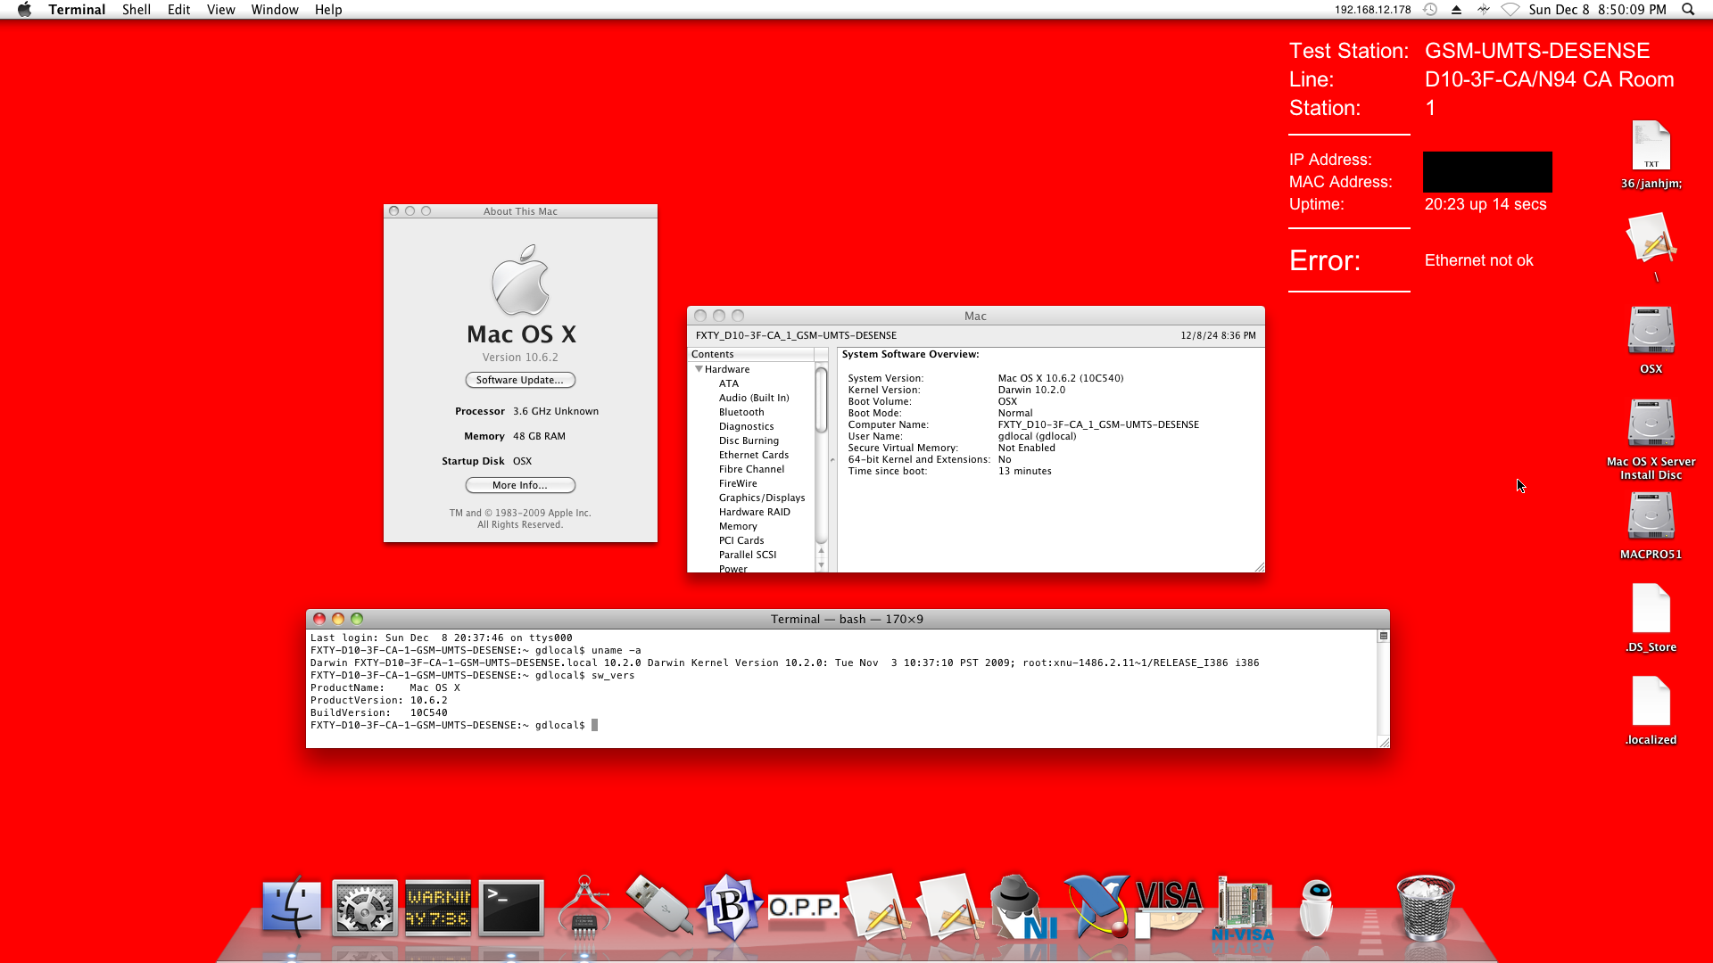The height and width of the screenshot is (963, 1713).
Task: Select Bluetooth in profiler contents
Action: (x=741, y=412)
